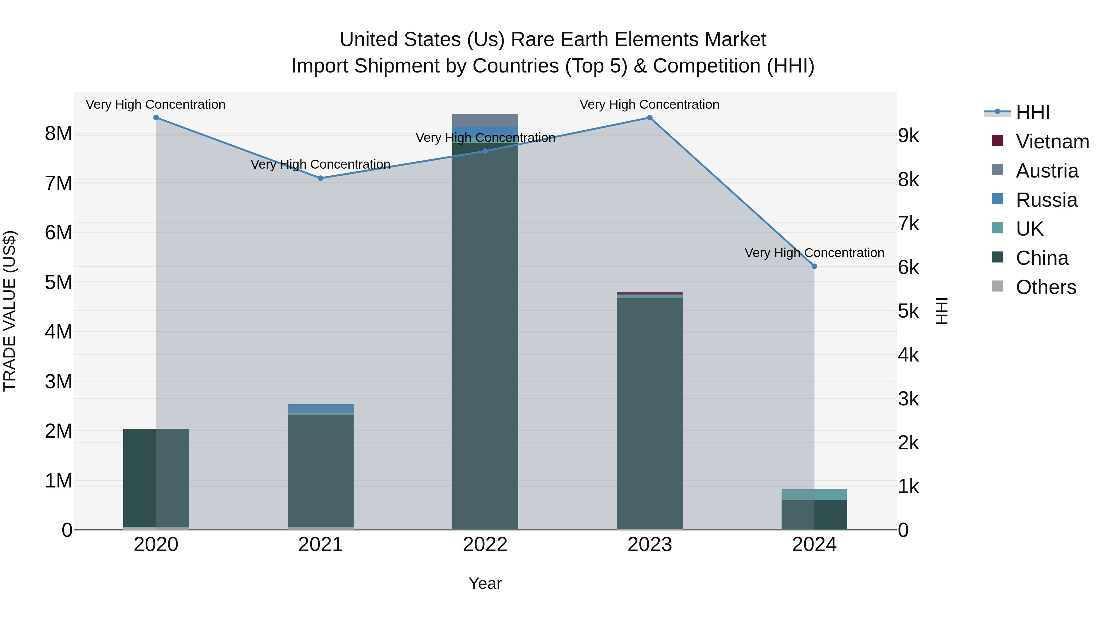Click the rotated HHI right axis title

pyautogui.click(x=942, y=311)
